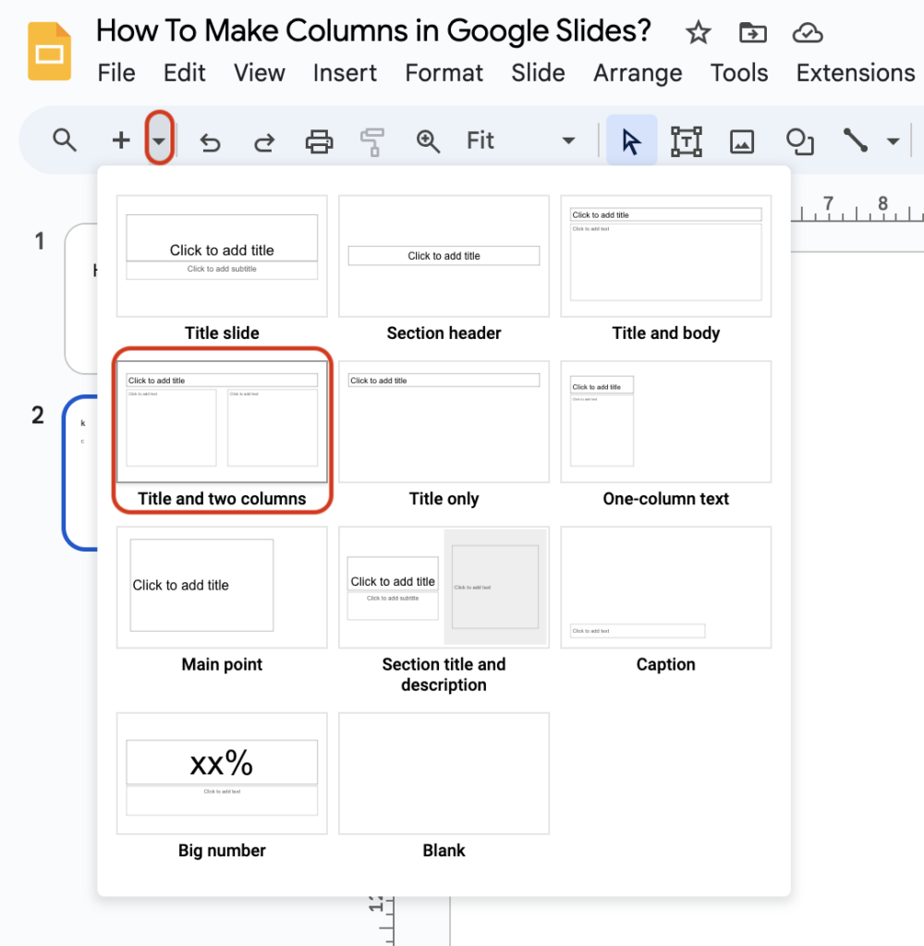This screenshot has height=946, width=924.
Task: Open the Insert image tool
Action: [742, 140]
